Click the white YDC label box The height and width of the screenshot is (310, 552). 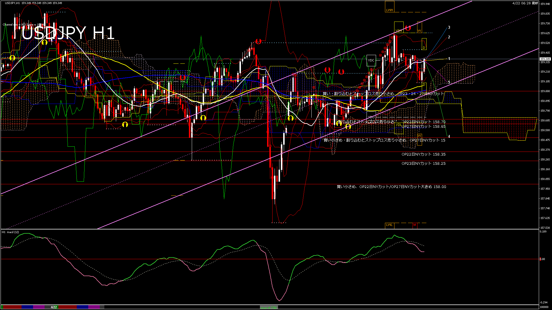[371, 60]
